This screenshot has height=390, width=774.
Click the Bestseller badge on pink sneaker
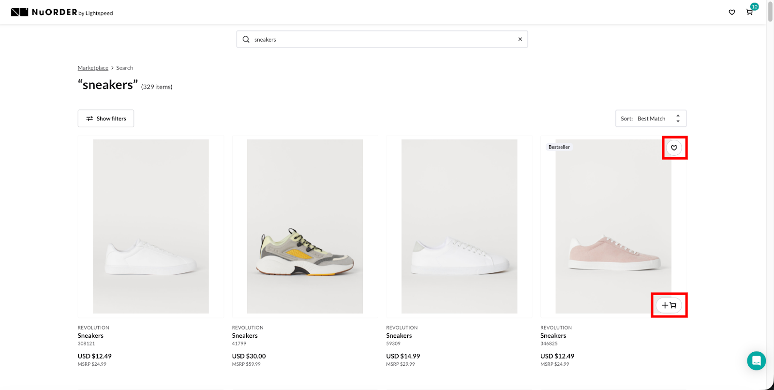click(x=559, y=147)
